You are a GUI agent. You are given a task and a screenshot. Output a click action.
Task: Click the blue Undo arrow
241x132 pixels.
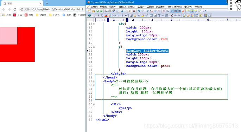click(x=139, y=11)
